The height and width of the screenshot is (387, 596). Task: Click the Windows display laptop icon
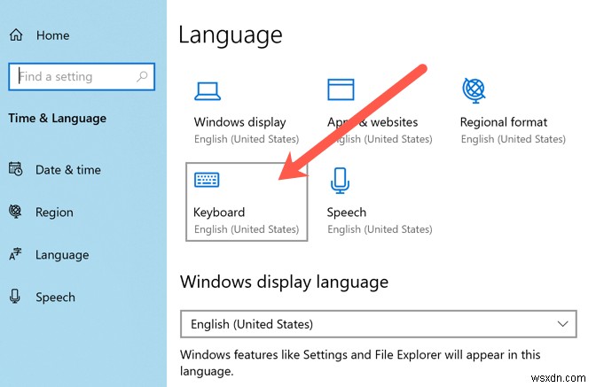tap(208, 91)
